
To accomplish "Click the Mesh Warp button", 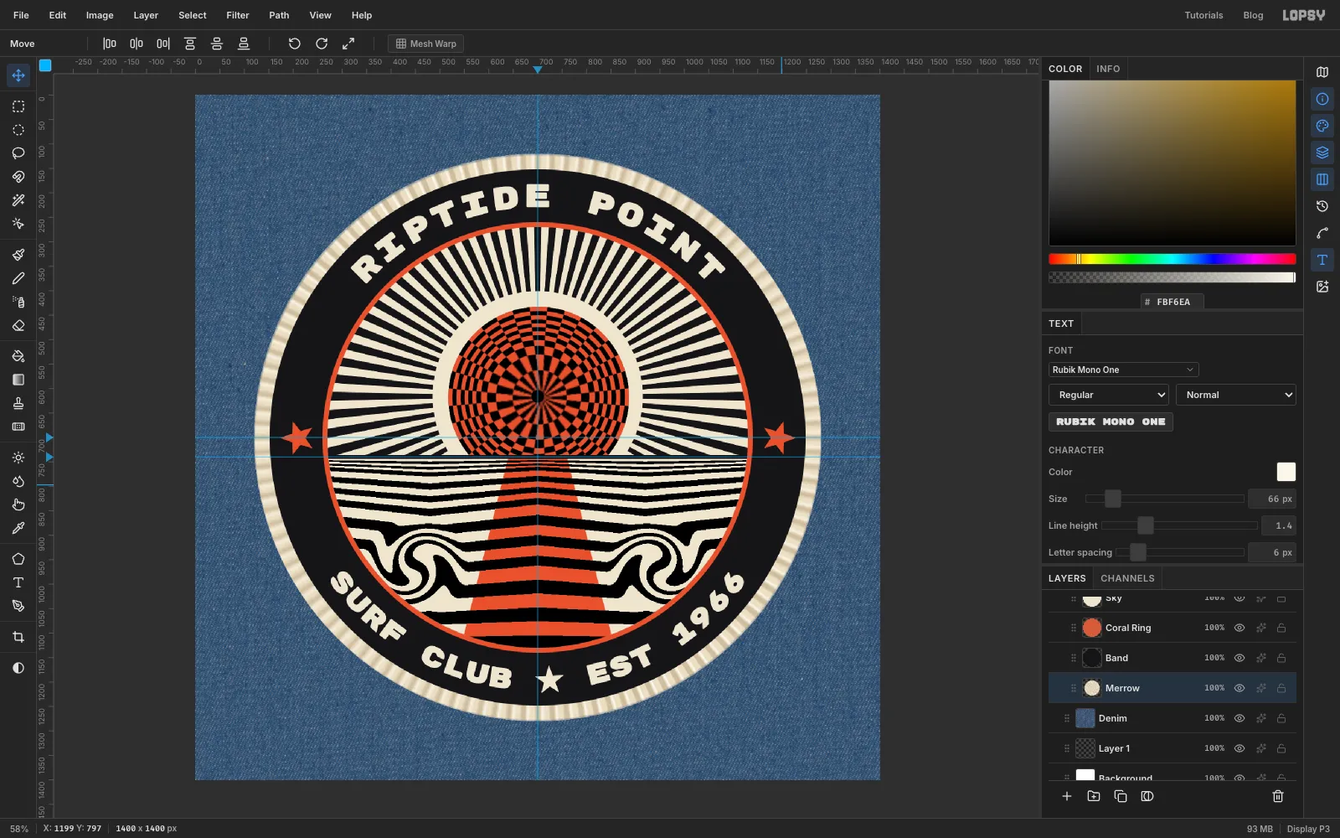I will tap(426, 44).
